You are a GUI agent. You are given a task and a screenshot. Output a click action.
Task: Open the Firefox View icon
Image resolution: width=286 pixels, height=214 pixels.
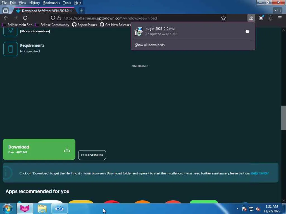[x=6, y=11]
